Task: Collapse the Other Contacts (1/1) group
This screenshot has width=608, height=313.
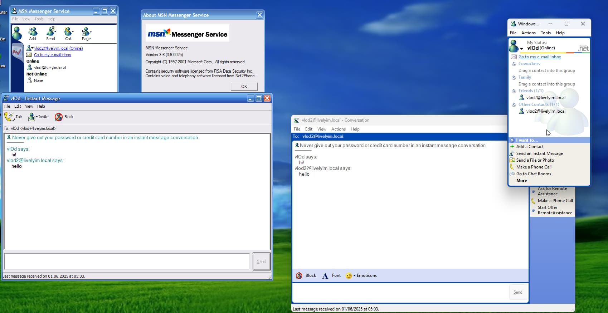Action: (x=514, y=104)
